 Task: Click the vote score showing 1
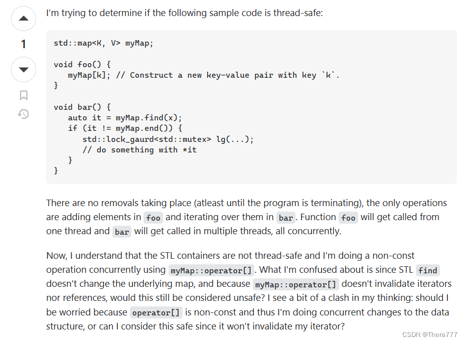pyautogui.click(x=23, y=44)
